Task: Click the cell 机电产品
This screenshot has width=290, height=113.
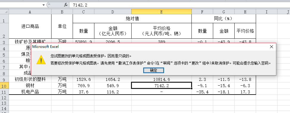Action: [x=30, y=92]
